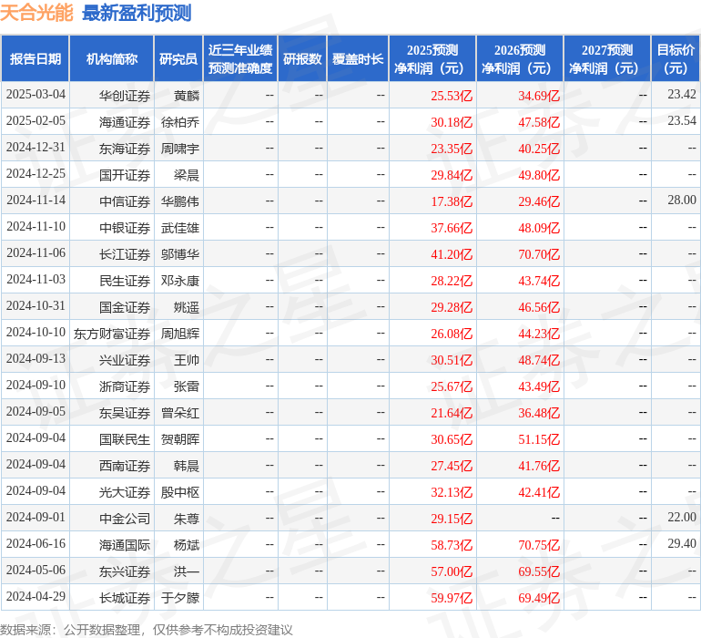The image size is (701, 638).
Task: Click the 51.15亿 profit value
Action: (539, 439)
